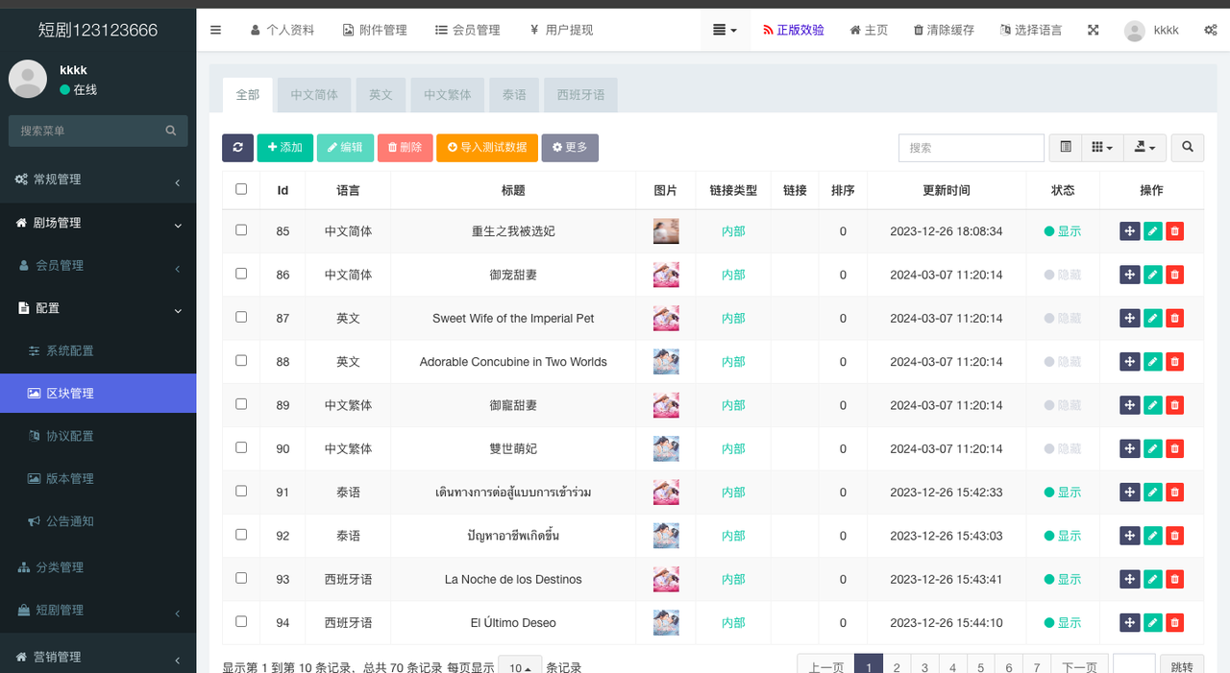
Task: Toggle the sidebar hamburger menu icon
Action: pyautogui.click(x=215, y=30)
